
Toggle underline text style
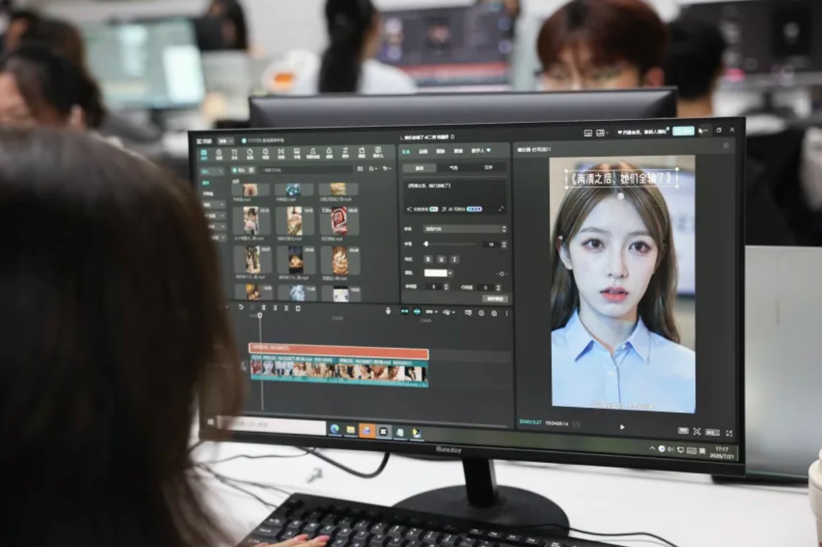pos(441,259)
